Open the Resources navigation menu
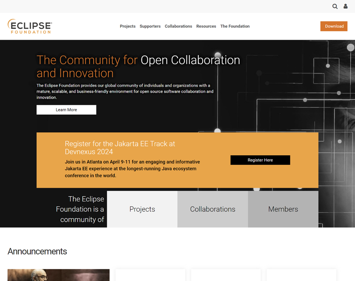Image resolution: width=355 pixels, height=281 pixels. coord(206,26)
